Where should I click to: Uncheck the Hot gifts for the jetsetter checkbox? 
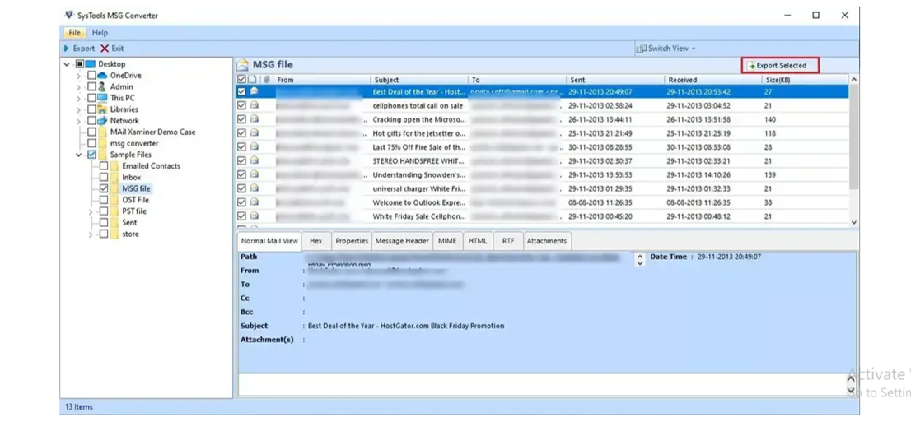241,133
